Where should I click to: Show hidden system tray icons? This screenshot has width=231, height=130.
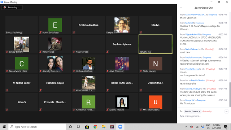[186, 127]
